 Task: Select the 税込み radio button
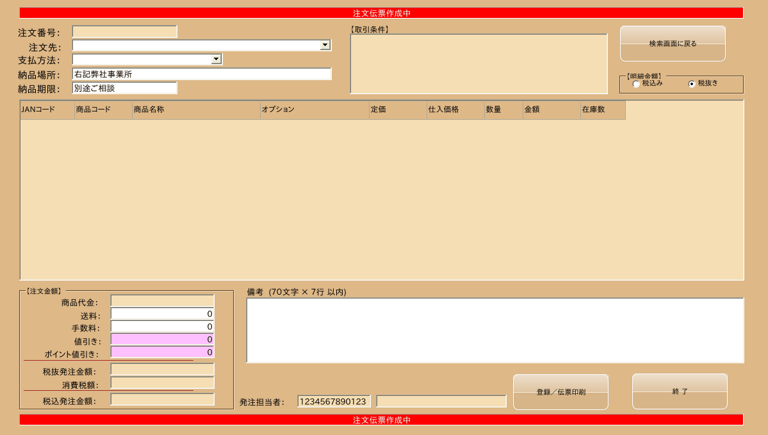pos(636,85)
